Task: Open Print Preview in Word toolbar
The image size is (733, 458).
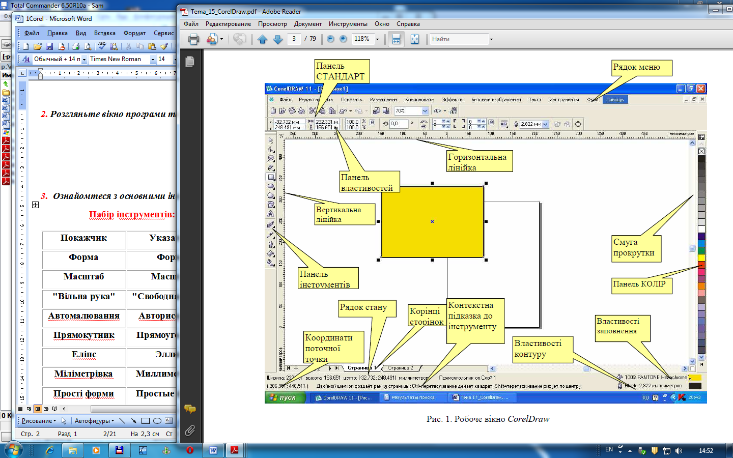Action: [x=88, y=46]
